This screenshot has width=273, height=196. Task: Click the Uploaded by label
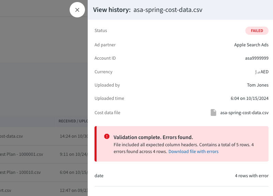pyautogui.click(x=107, y=85)
